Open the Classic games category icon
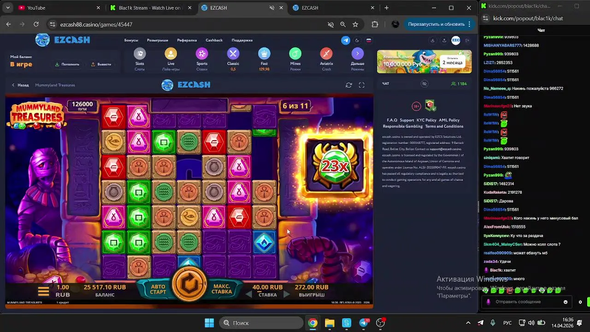Image resolution: width=590 pixels, height=332 pixels. 233,54
